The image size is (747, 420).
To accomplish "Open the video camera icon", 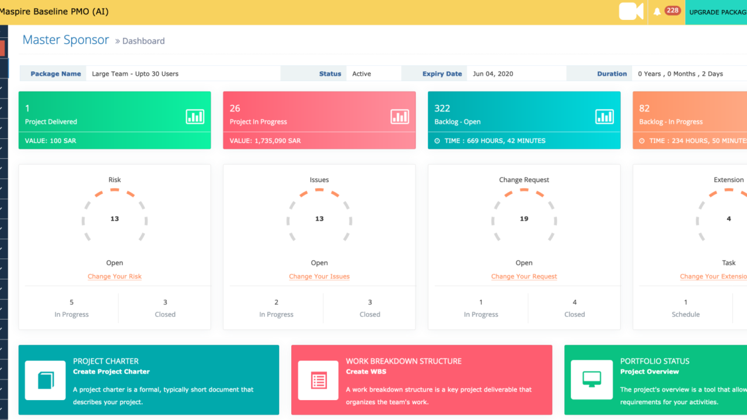I will point(631,11).
